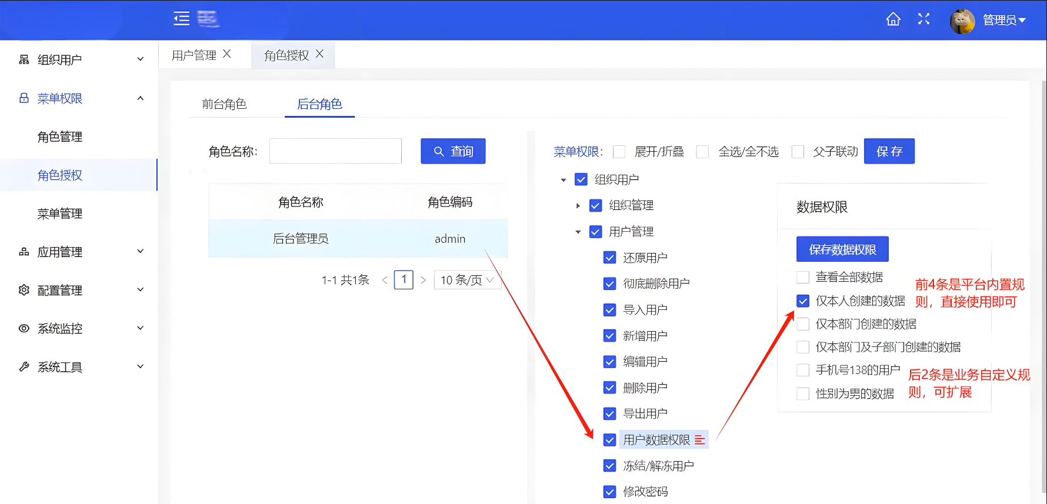1047x504 pixels.
Task: Uncheck the 用户数据权限 checkbox
Action: [610, 440]
